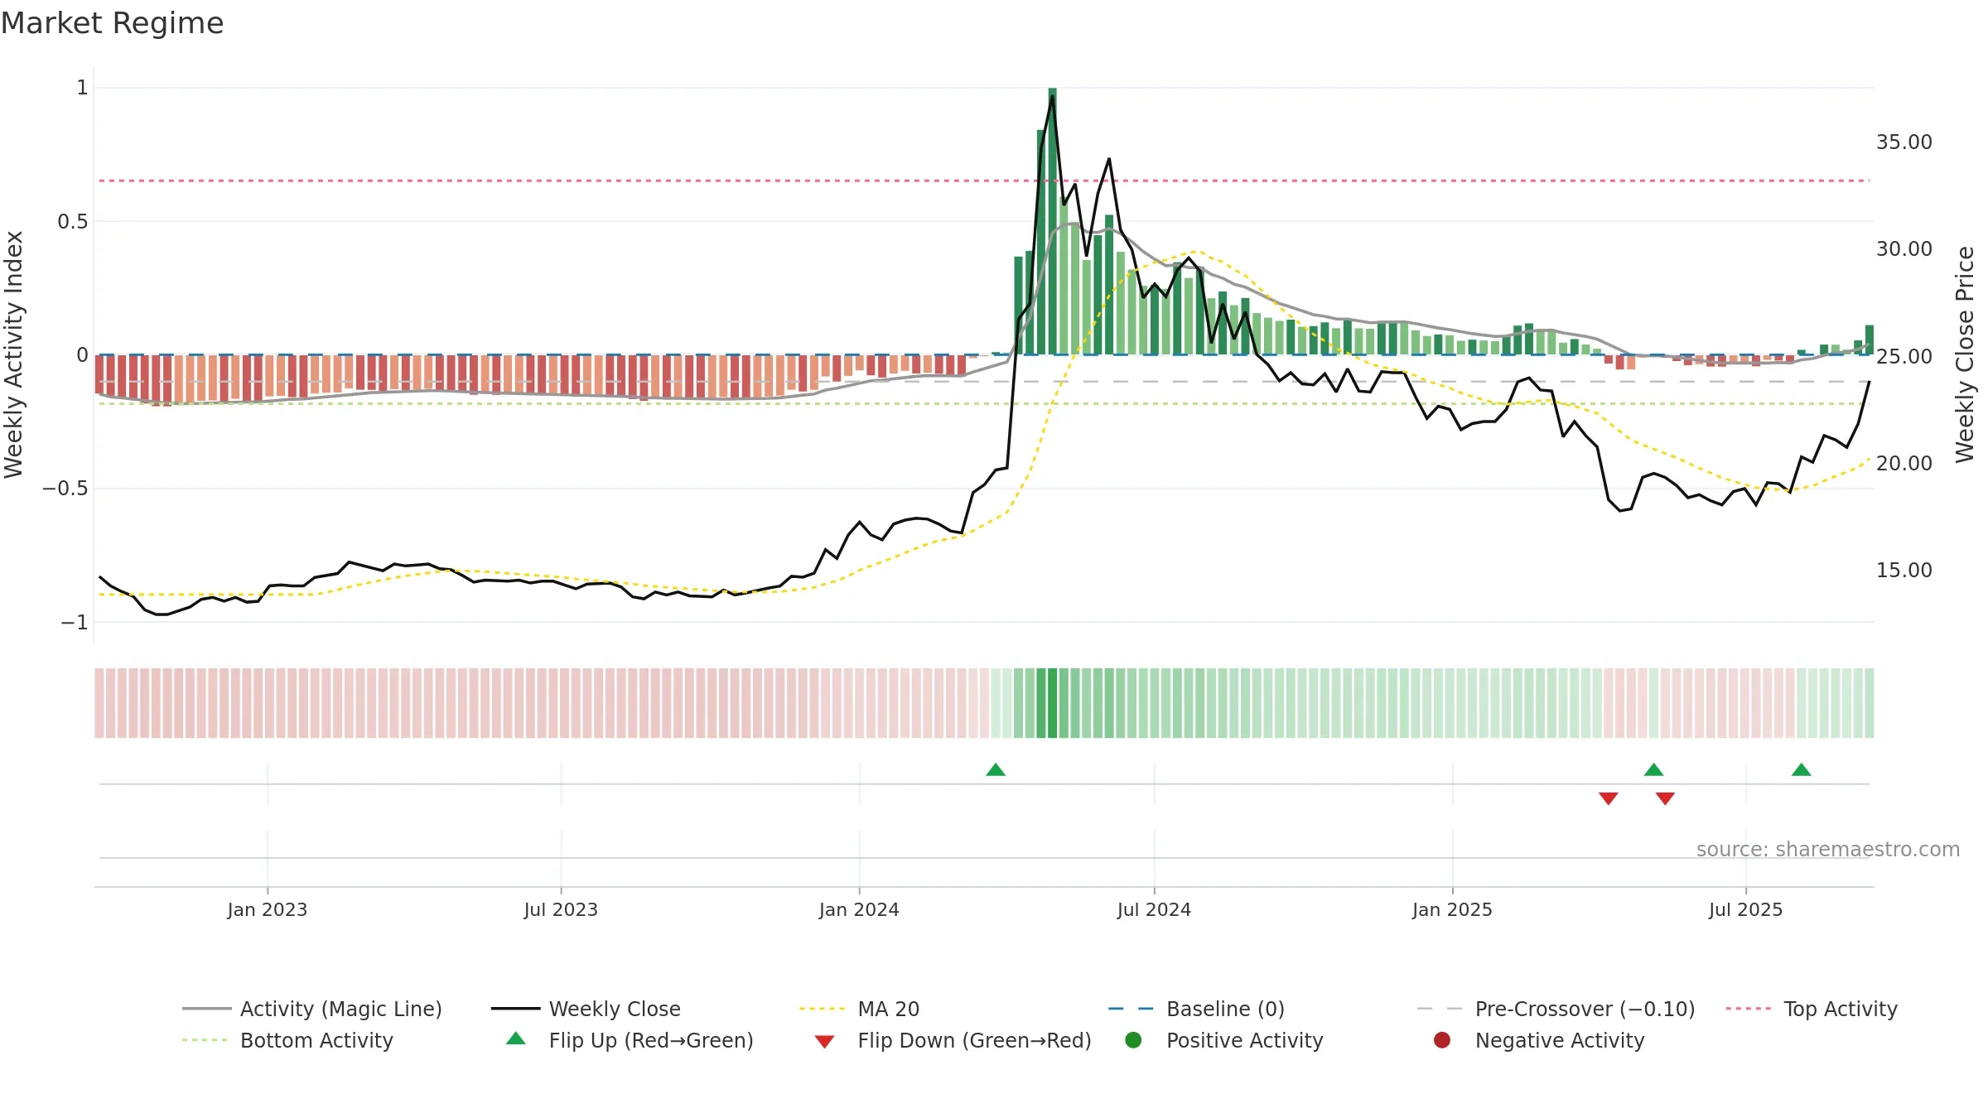Toggle the Activity (Magic Line) legend entry
The width and height of the screenshot is (1988, 1118).
click(x=312, y=1009)
